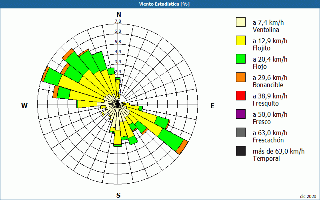Click the Fresquito red color swatch
This screenshot has width=320, height=200.
[x=241, y=96]
